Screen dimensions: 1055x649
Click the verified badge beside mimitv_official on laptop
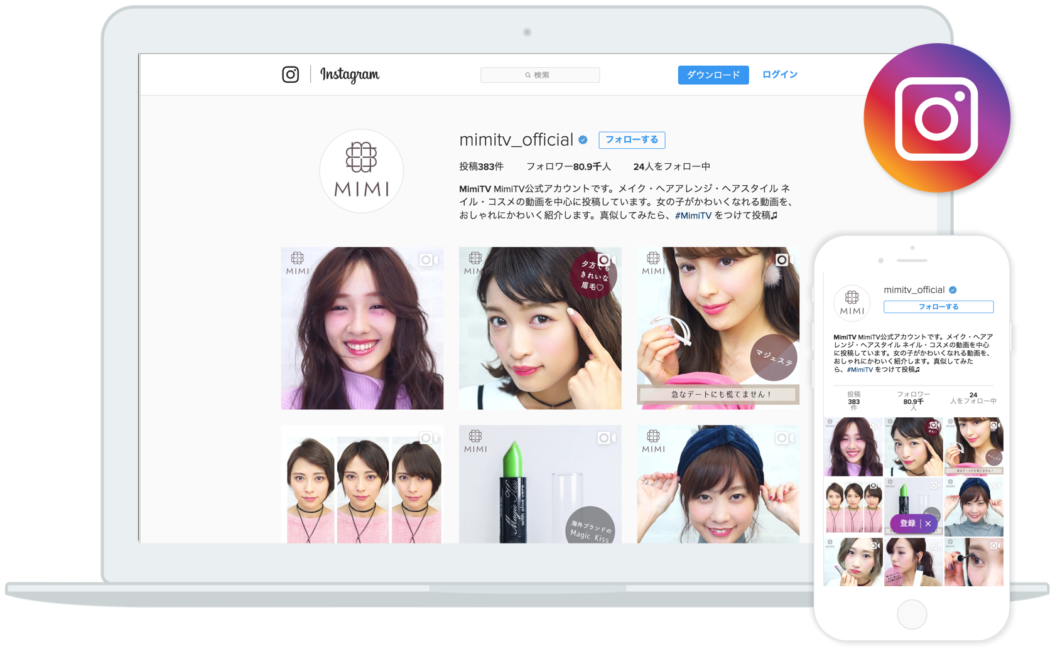point(583,140)
